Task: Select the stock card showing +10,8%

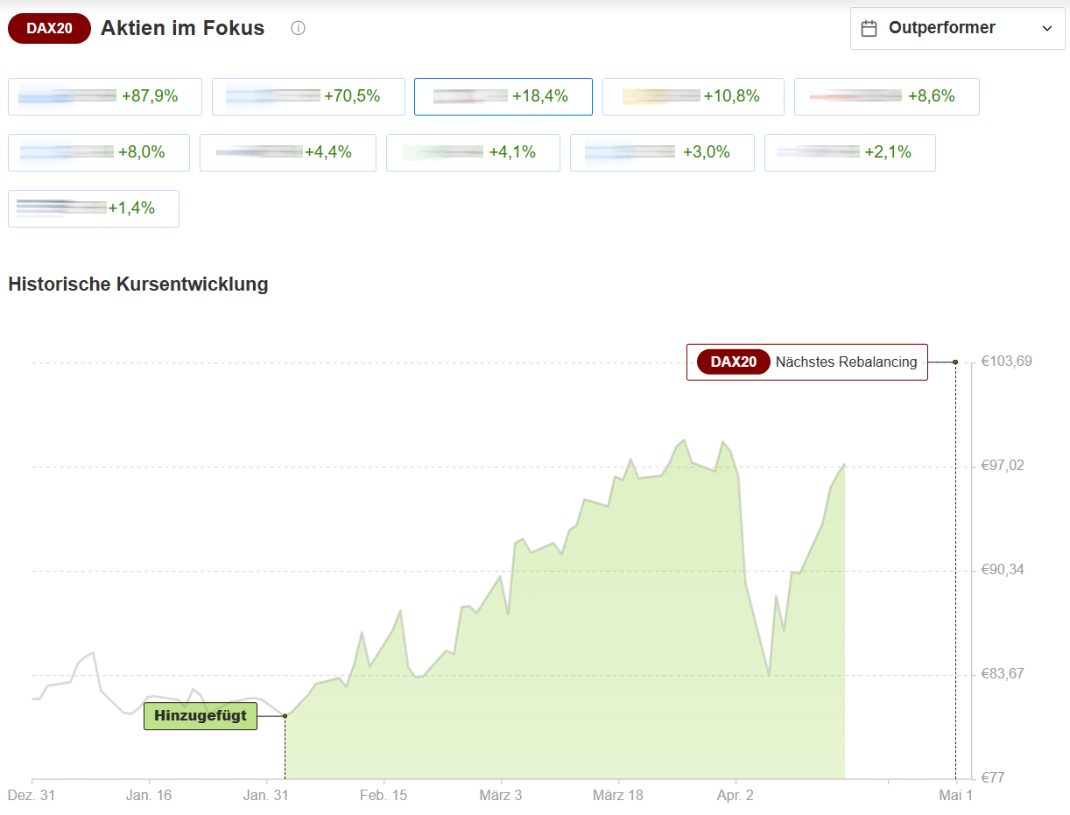Action: coord(693,96)
